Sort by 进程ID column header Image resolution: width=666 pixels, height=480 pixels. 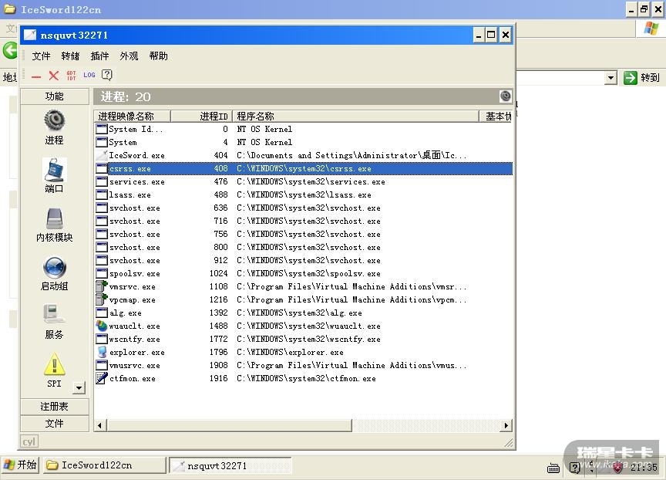[200, 116]
